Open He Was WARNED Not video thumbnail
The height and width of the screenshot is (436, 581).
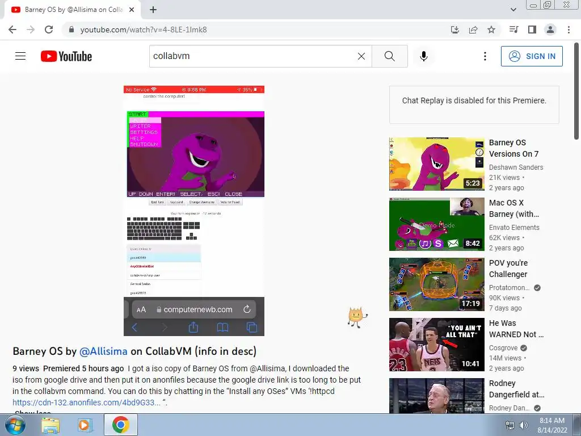coord(436,345)
